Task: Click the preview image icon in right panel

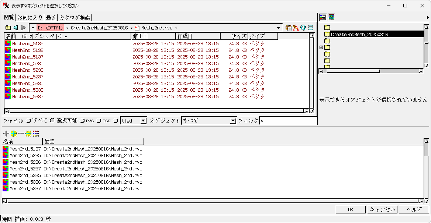Action: (x=331, y=17)
